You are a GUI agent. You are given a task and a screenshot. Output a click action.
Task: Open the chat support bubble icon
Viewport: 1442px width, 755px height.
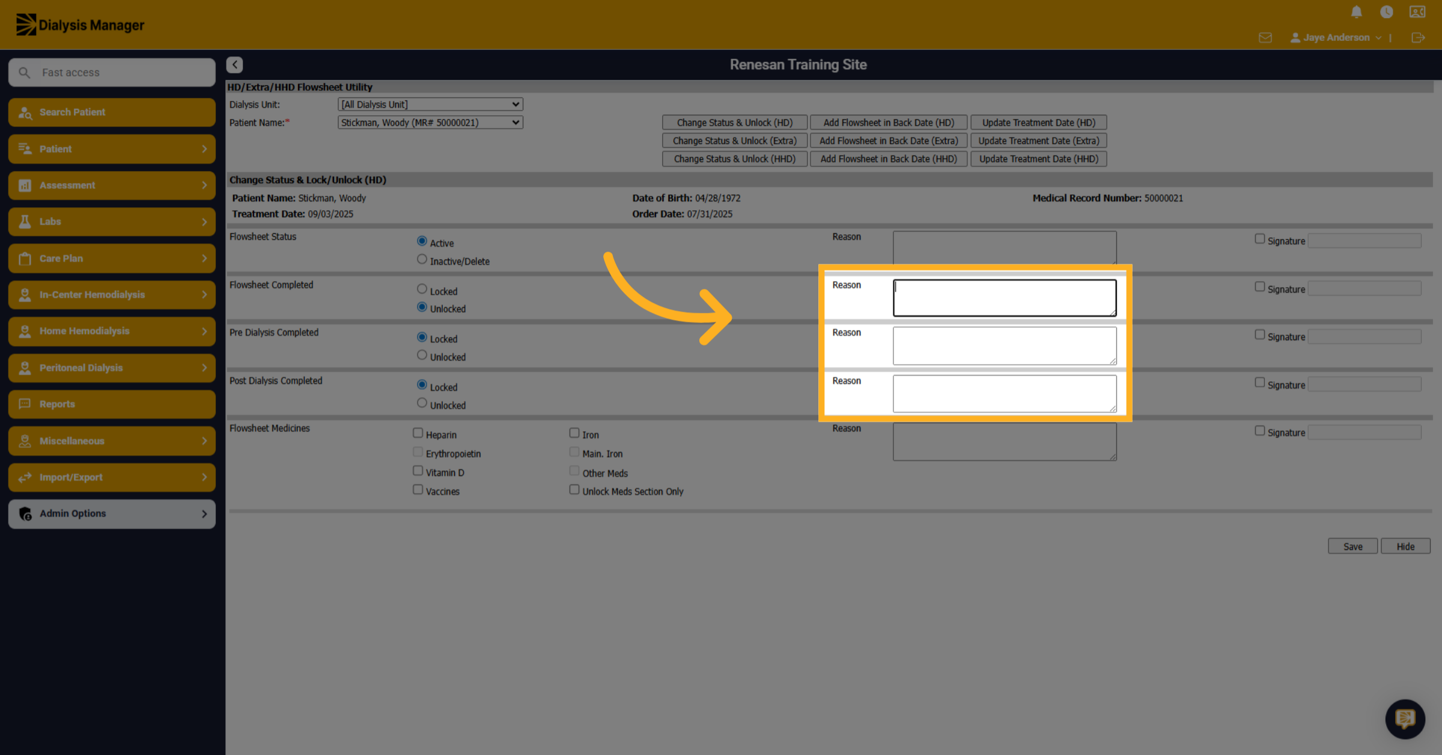point(1405,718)
